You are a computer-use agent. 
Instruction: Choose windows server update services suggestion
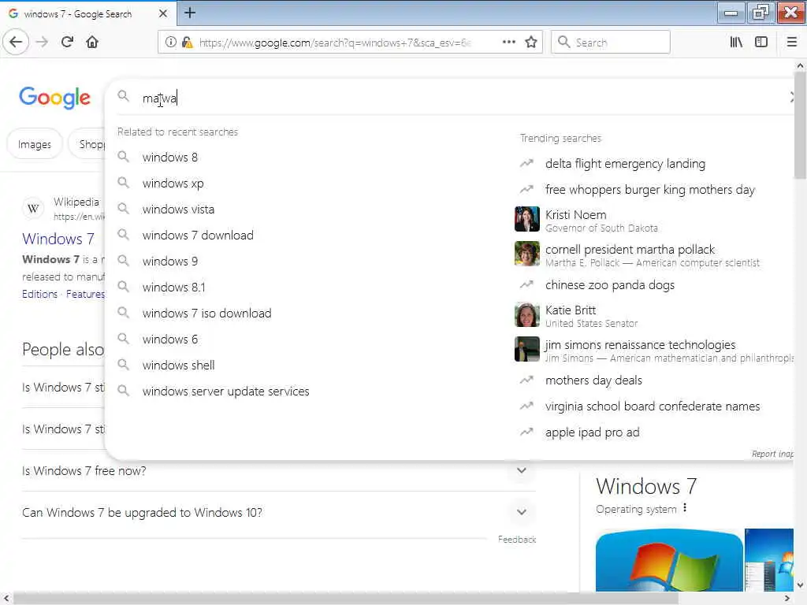pyautogui.click(x=225, y=391)
